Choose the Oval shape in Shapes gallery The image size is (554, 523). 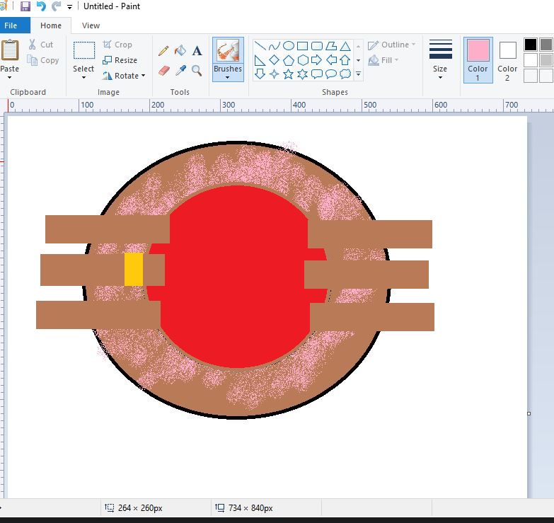289,45
